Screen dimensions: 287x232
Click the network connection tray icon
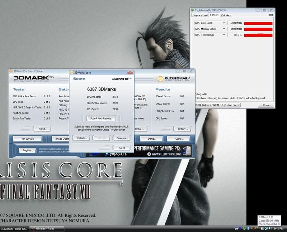click(x=262, y=228)
